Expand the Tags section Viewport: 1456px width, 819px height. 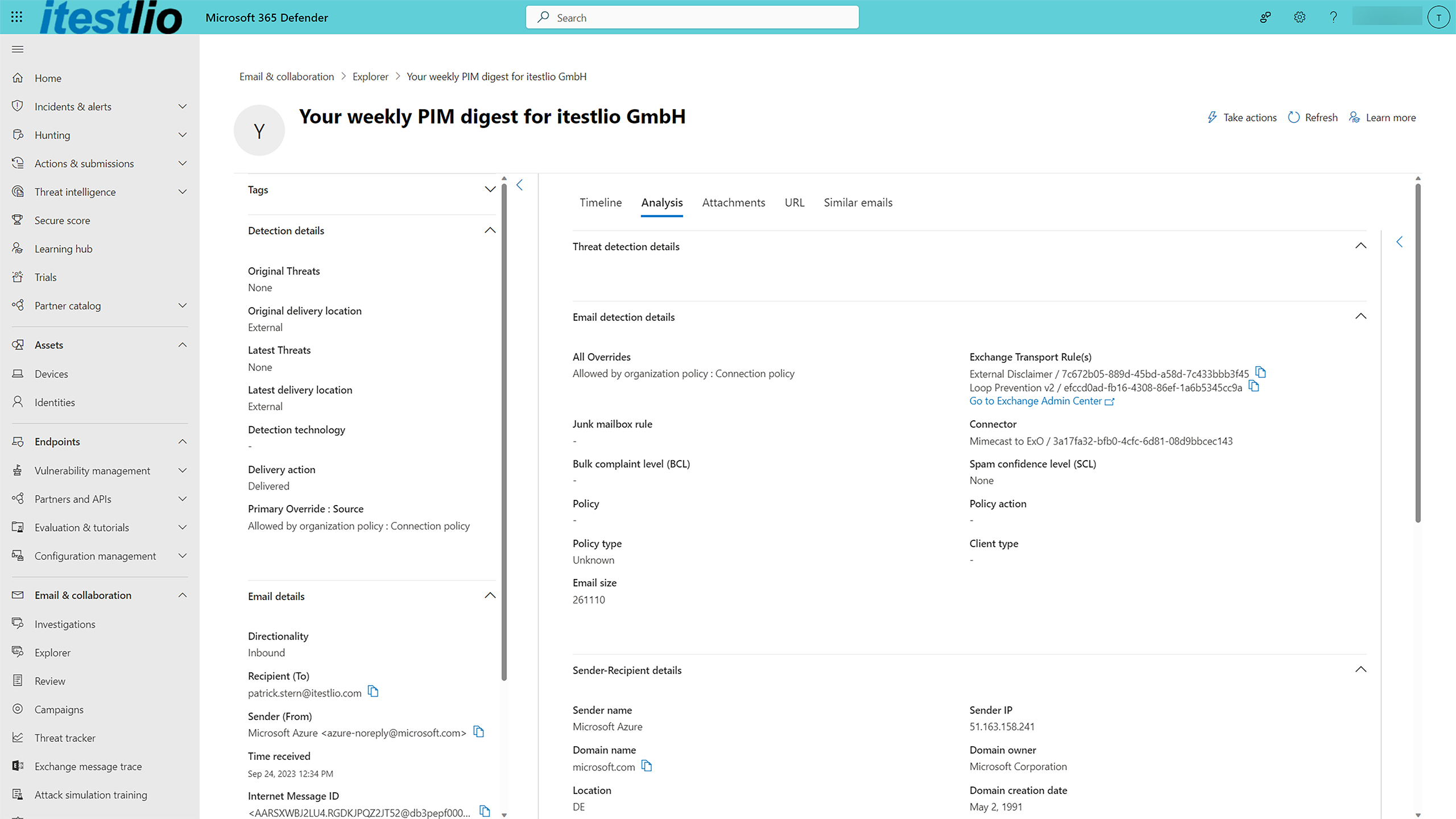[490, 189]
